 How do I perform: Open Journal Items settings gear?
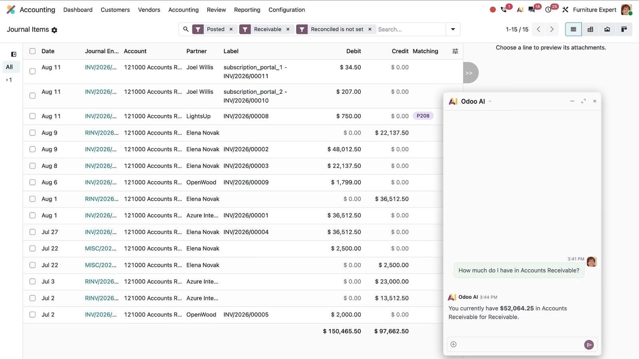point(54,30)
